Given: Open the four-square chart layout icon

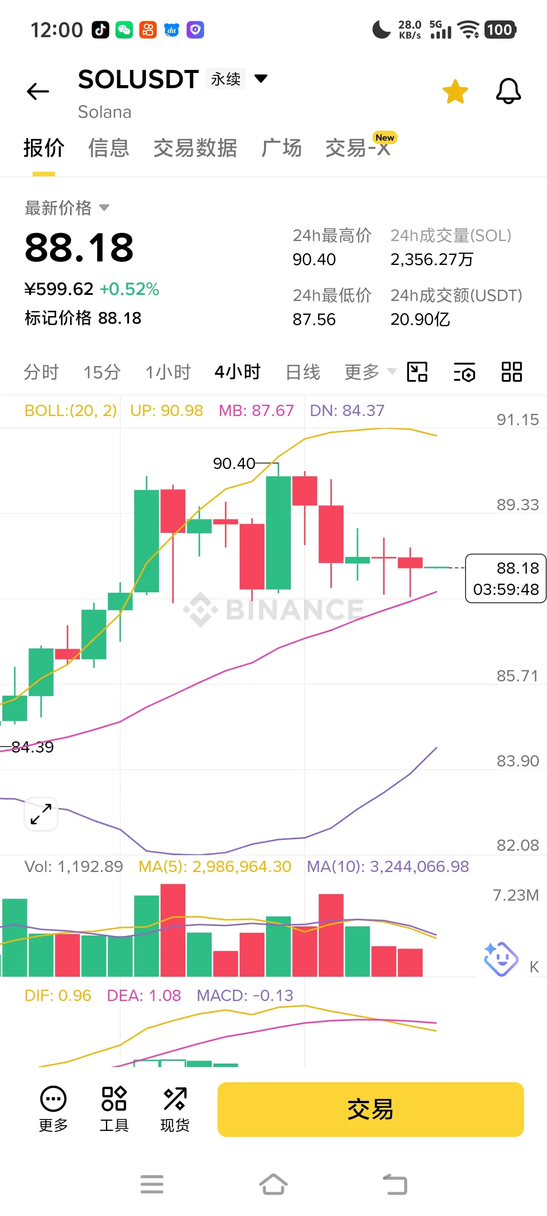Looking at the screenshot, I should point(511,372).
